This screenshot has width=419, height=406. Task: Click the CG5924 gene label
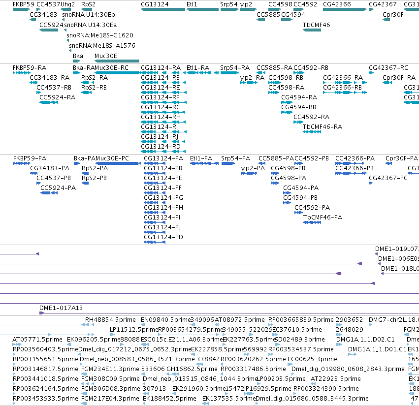point(51,25)
